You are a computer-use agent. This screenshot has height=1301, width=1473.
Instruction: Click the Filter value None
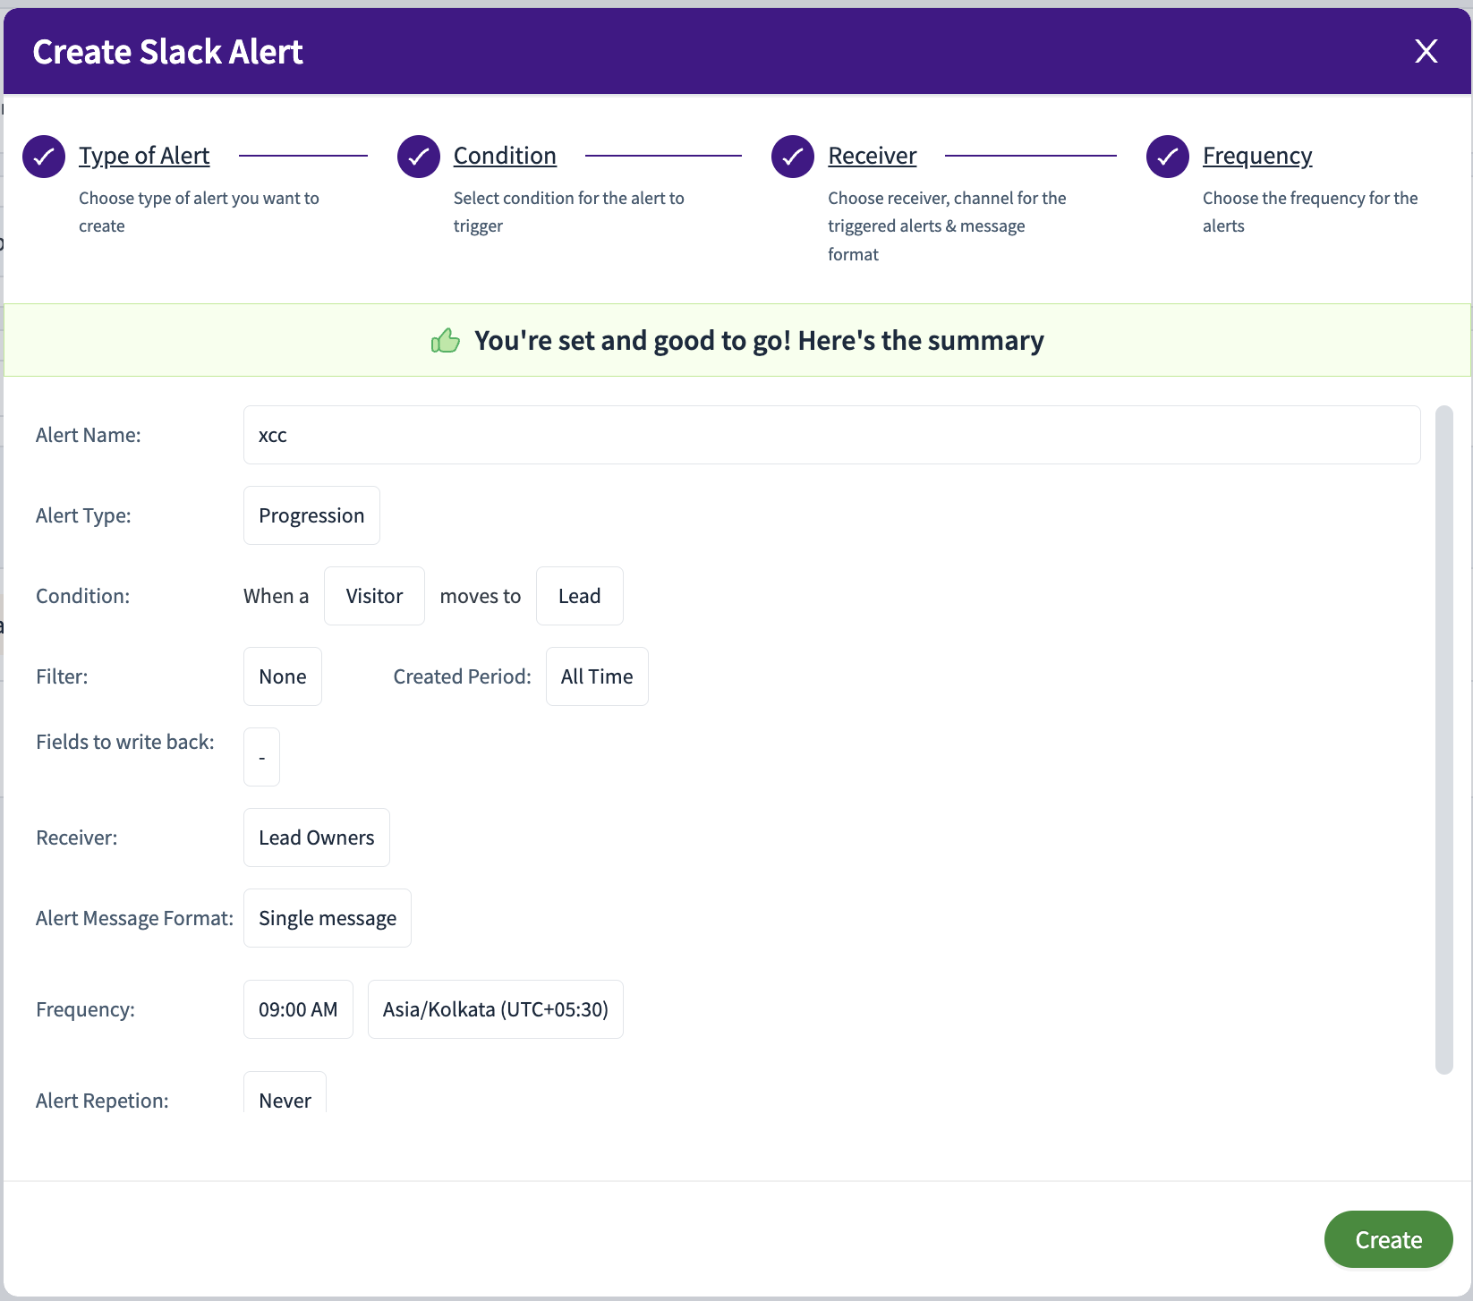(x=283, y=676)
